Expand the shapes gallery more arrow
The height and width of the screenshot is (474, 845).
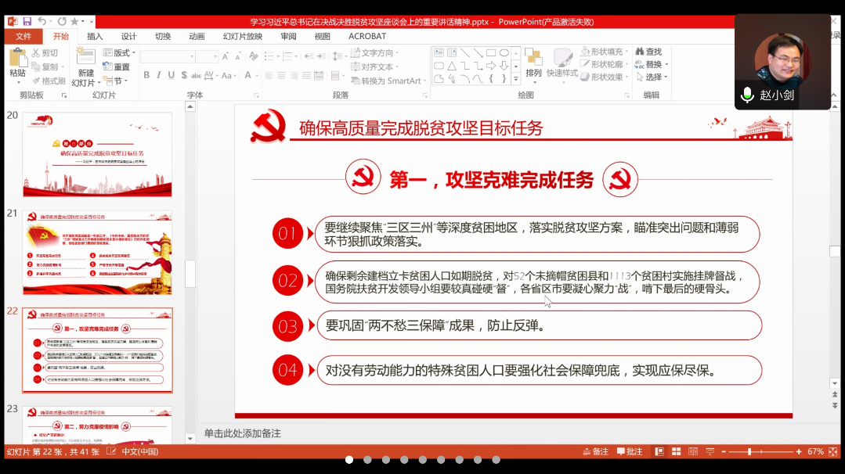[515, 79]
